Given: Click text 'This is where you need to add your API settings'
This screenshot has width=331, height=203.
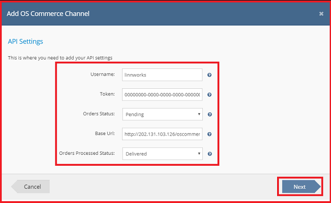Looking at the screenshot, I should click(x=60, y=58).
